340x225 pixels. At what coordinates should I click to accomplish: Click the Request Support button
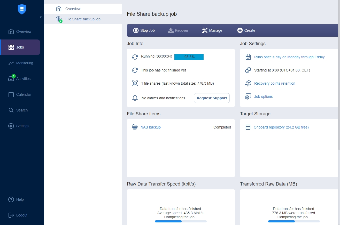pyautogui.click(x=212, y=98)
